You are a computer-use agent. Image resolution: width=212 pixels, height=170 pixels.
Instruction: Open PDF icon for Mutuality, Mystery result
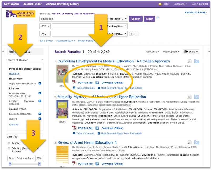point(74,128)
